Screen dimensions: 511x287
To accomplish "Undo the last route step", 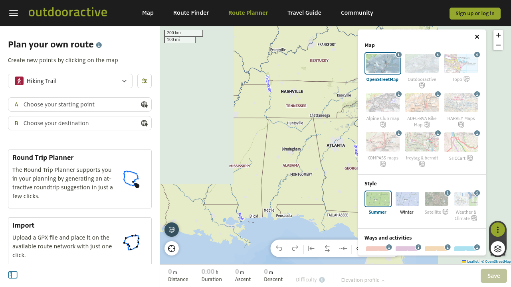I will coord(279,249).
